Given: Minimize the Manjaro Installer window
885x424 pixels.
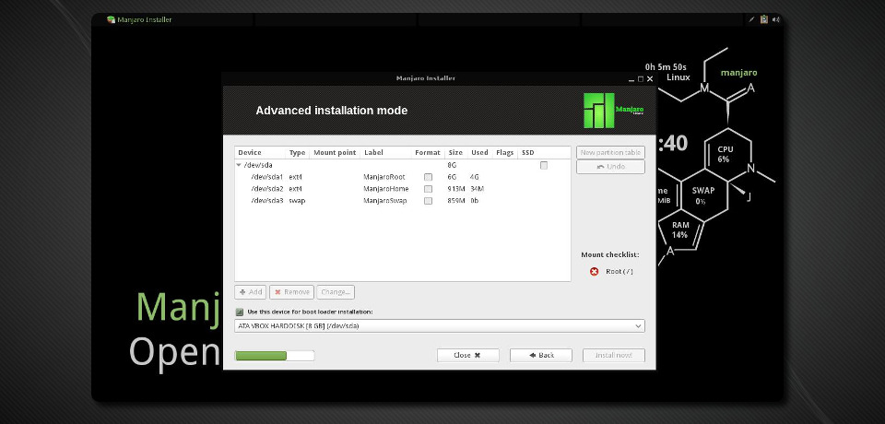Looking at the screenshot, I should 631,79.
